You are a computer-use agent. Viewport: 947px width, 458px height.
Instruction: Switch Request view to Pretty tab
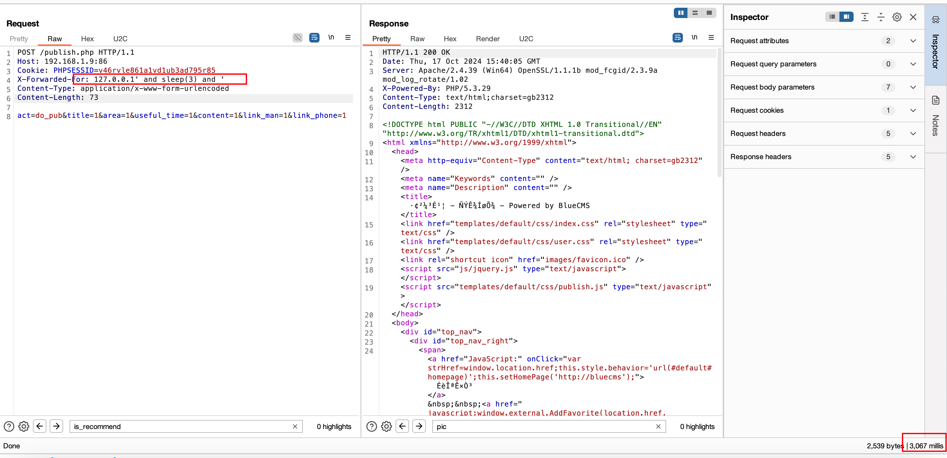tap(19, 39)
